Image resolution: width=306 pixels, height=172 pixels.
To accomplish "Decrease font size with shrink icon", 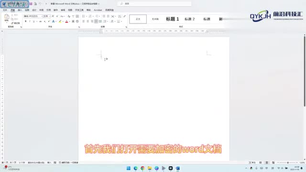I will tap(57, 16).
